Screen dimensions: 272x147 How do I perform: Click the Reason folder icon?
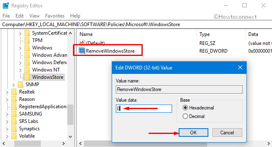(14, 99)
